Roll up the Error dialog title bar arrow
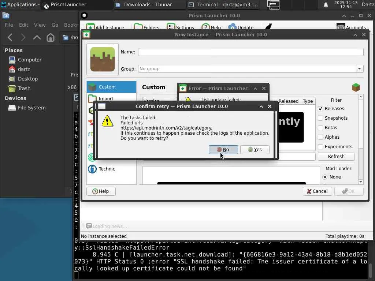 point(255,89)
